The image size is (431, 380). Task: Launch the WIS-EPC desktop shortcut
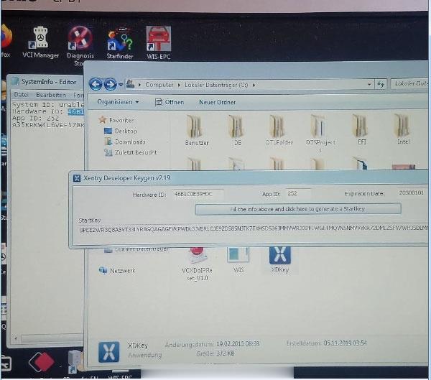point(158,43)
